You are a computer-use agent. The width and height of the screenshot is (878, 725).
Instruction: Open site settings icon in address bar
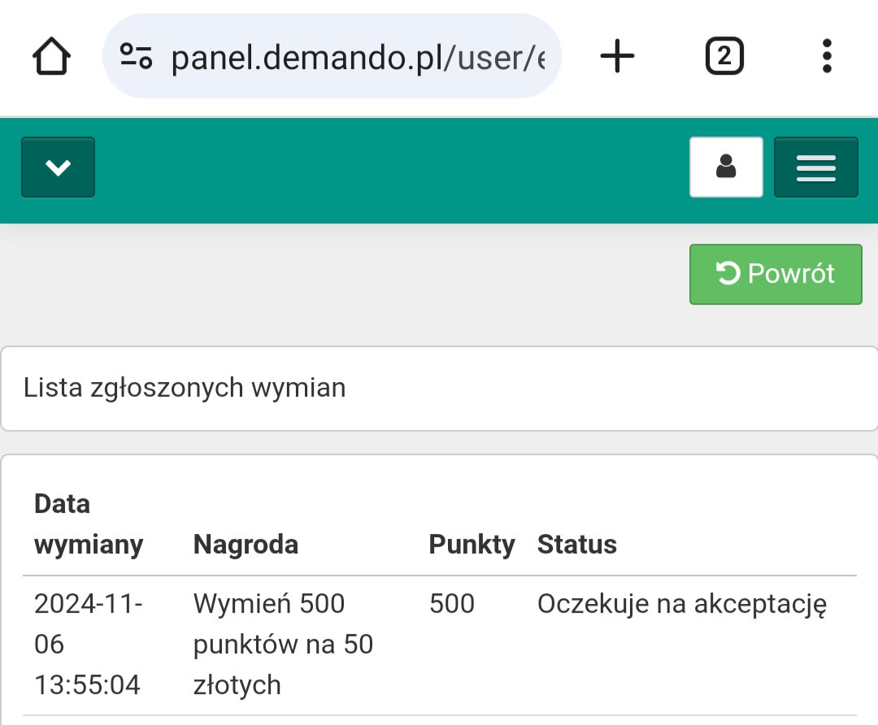136,57
